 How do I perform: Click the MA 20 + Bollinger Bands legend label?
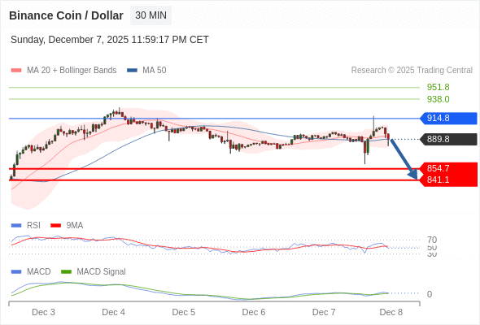click(x=72, y=71)
